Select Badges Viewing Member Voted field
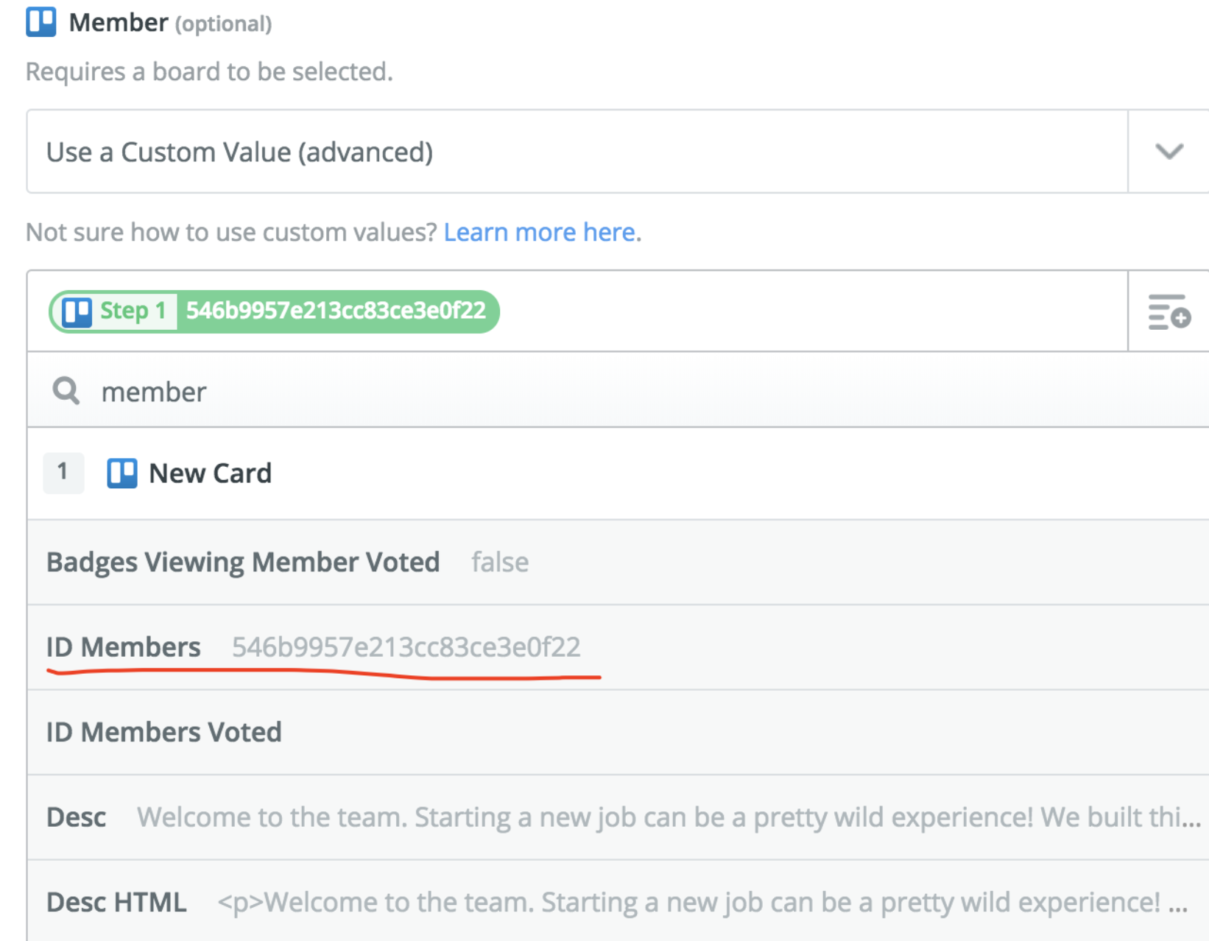 click(x=243, y=563)
